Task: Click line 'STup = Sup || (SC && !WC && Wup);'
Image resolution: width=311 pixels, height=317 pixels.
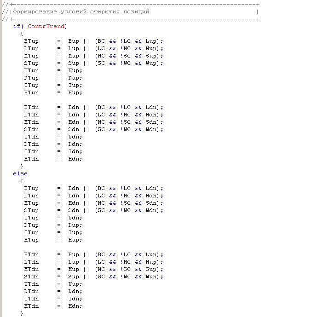Action: click(93, 63)
